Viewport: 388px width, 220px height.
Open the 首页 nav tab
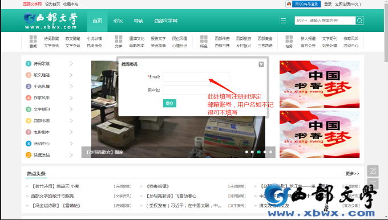(97, 21)
